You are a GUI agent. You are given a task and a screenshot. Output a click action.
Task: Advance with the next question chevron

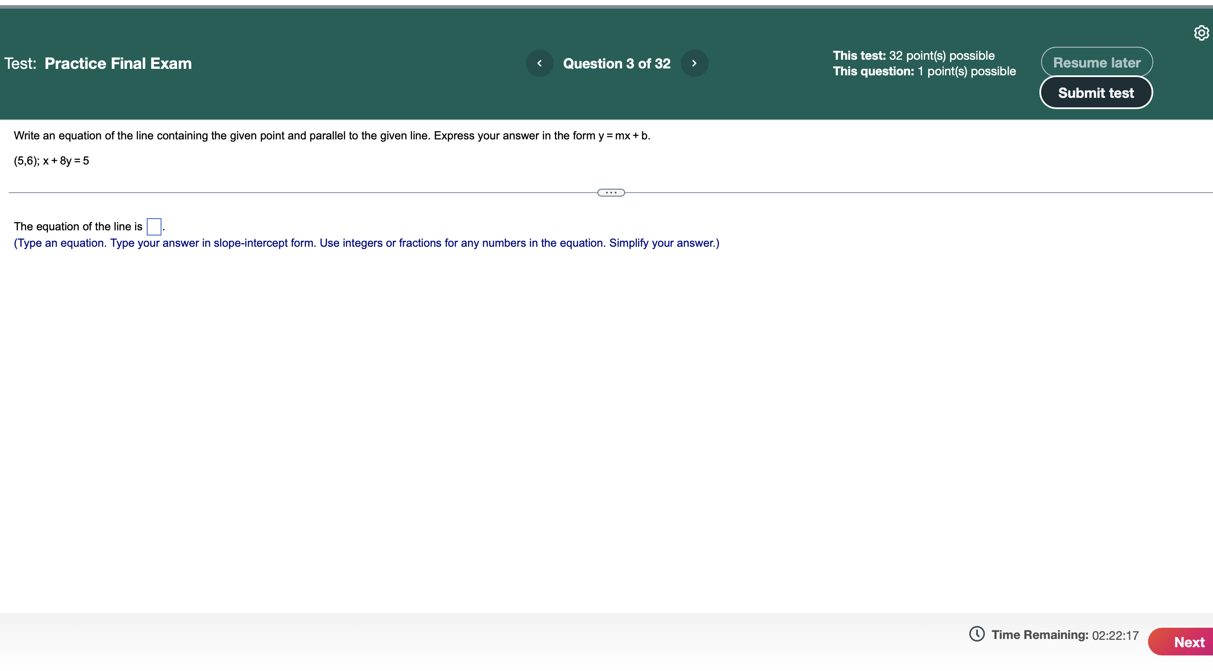[694, 63]
